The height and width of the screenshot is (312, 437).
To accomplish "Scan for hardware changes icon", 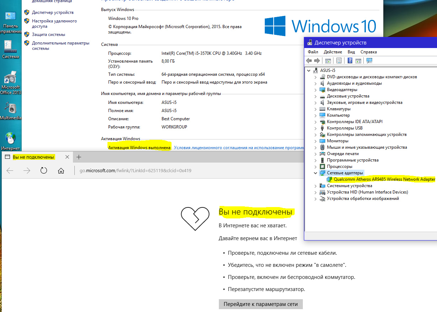I will [369, 61].
